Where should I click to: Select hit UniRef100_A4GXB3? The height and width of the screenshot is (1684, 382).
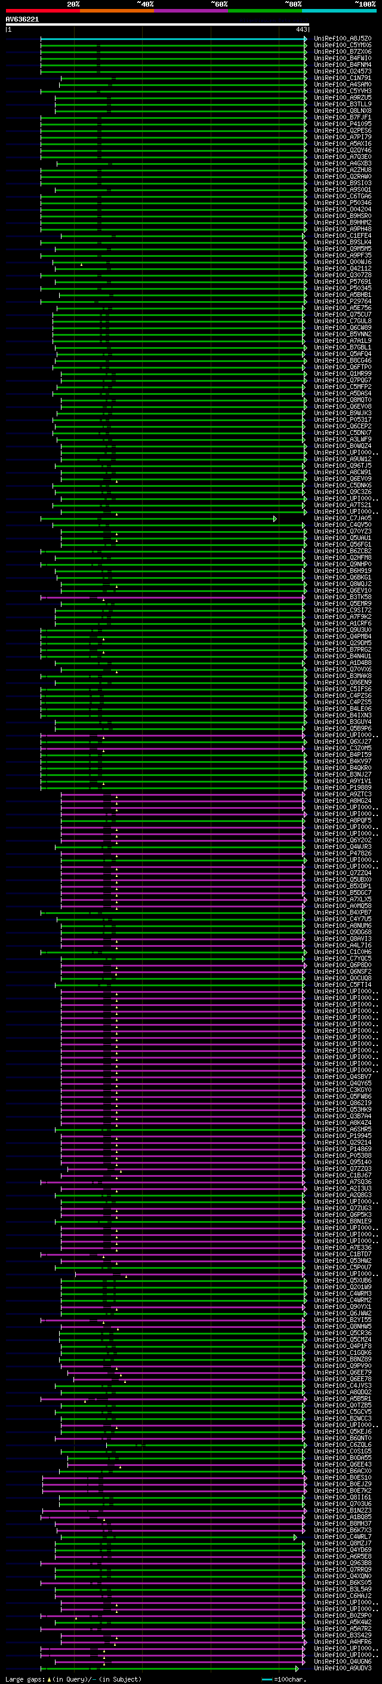coord(343,164)
